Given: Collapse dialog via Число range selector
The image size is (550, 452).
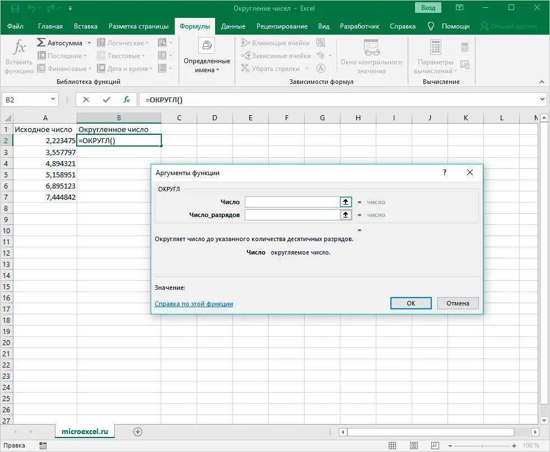Looking at the screenshot, I should [346, 202].
